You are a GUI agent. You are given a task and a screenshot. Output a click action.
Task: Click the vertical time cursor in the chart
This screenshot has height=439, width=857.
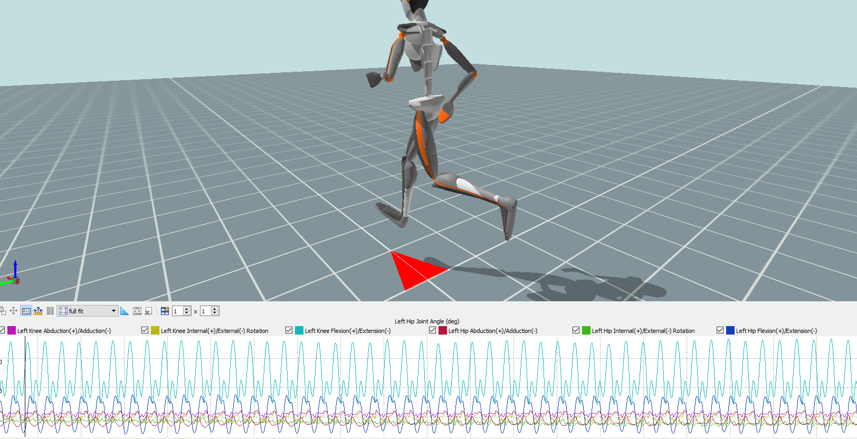pyautogui.click(x=25, y=387)
